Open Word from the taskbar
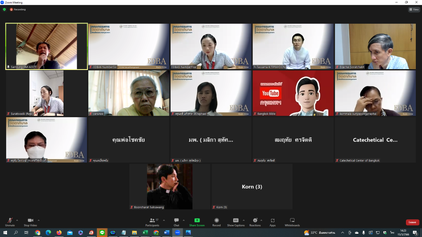The width and height of the screenshot is (422, 237). pyautogui.click(x=166, y=232)
